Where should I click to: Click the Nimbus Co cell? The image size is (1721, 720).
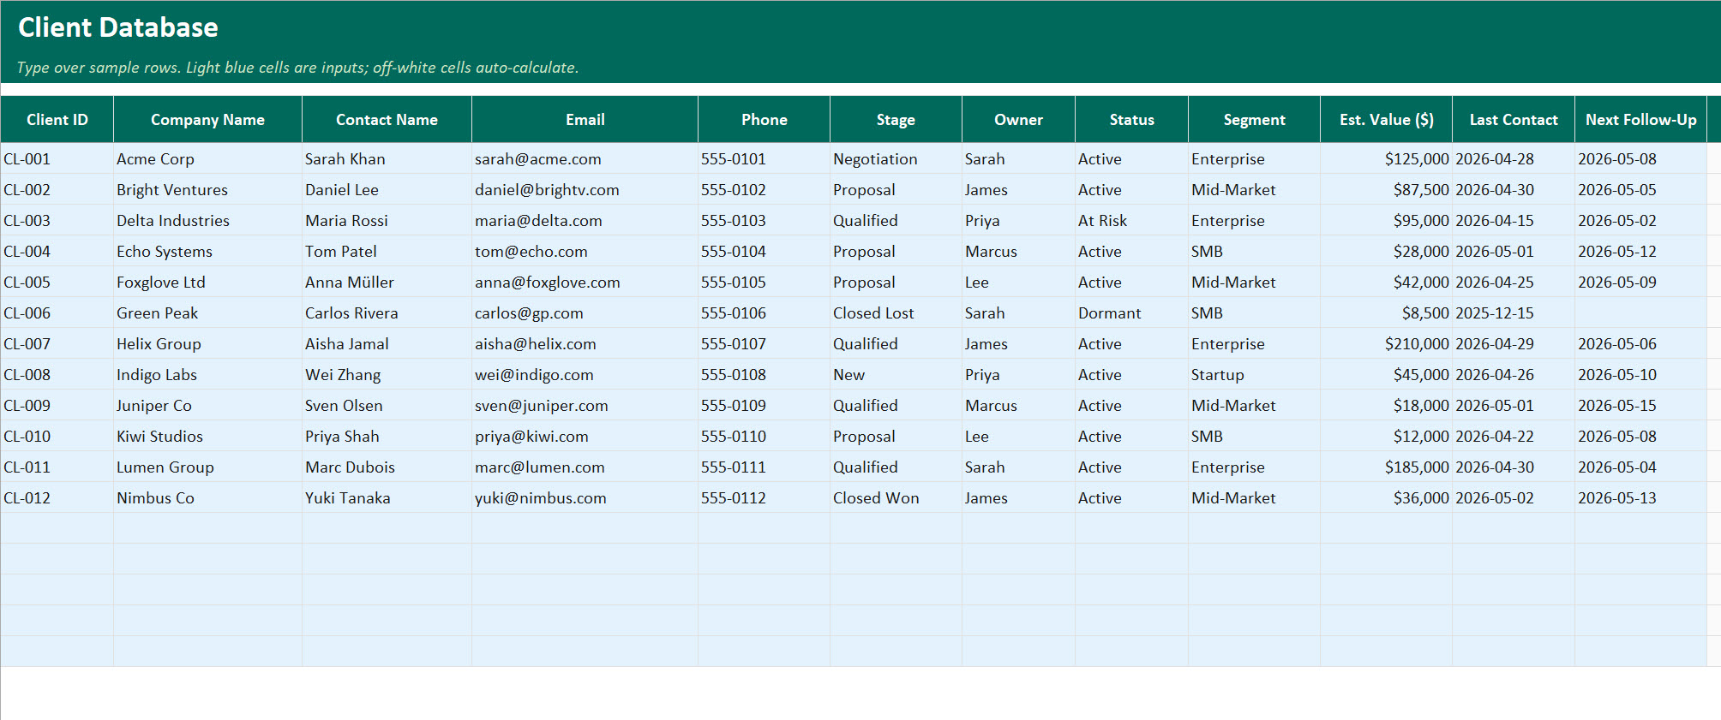click(x=207, y=497)
